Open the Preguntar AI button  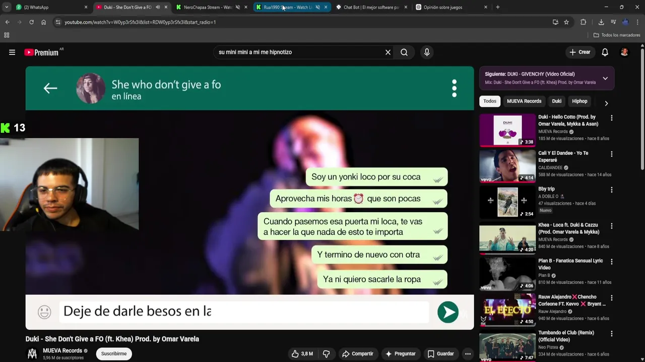coord(401,354)
